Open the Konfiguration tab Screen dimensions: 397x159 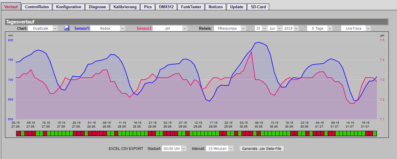pyautogui.click(x=69, y=7)
